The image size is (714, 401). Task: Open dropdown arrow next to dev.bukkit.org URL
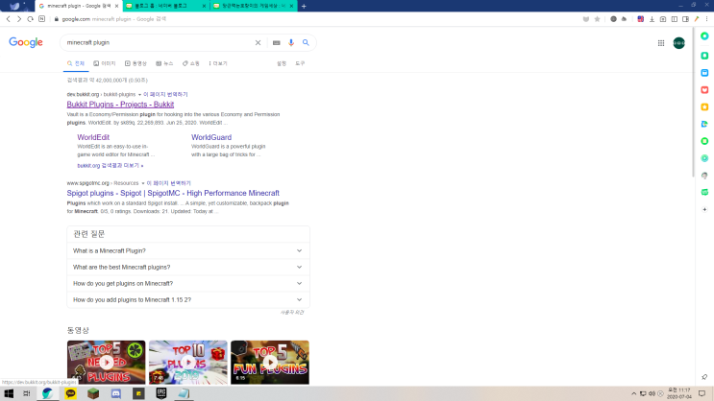(139, 95)
